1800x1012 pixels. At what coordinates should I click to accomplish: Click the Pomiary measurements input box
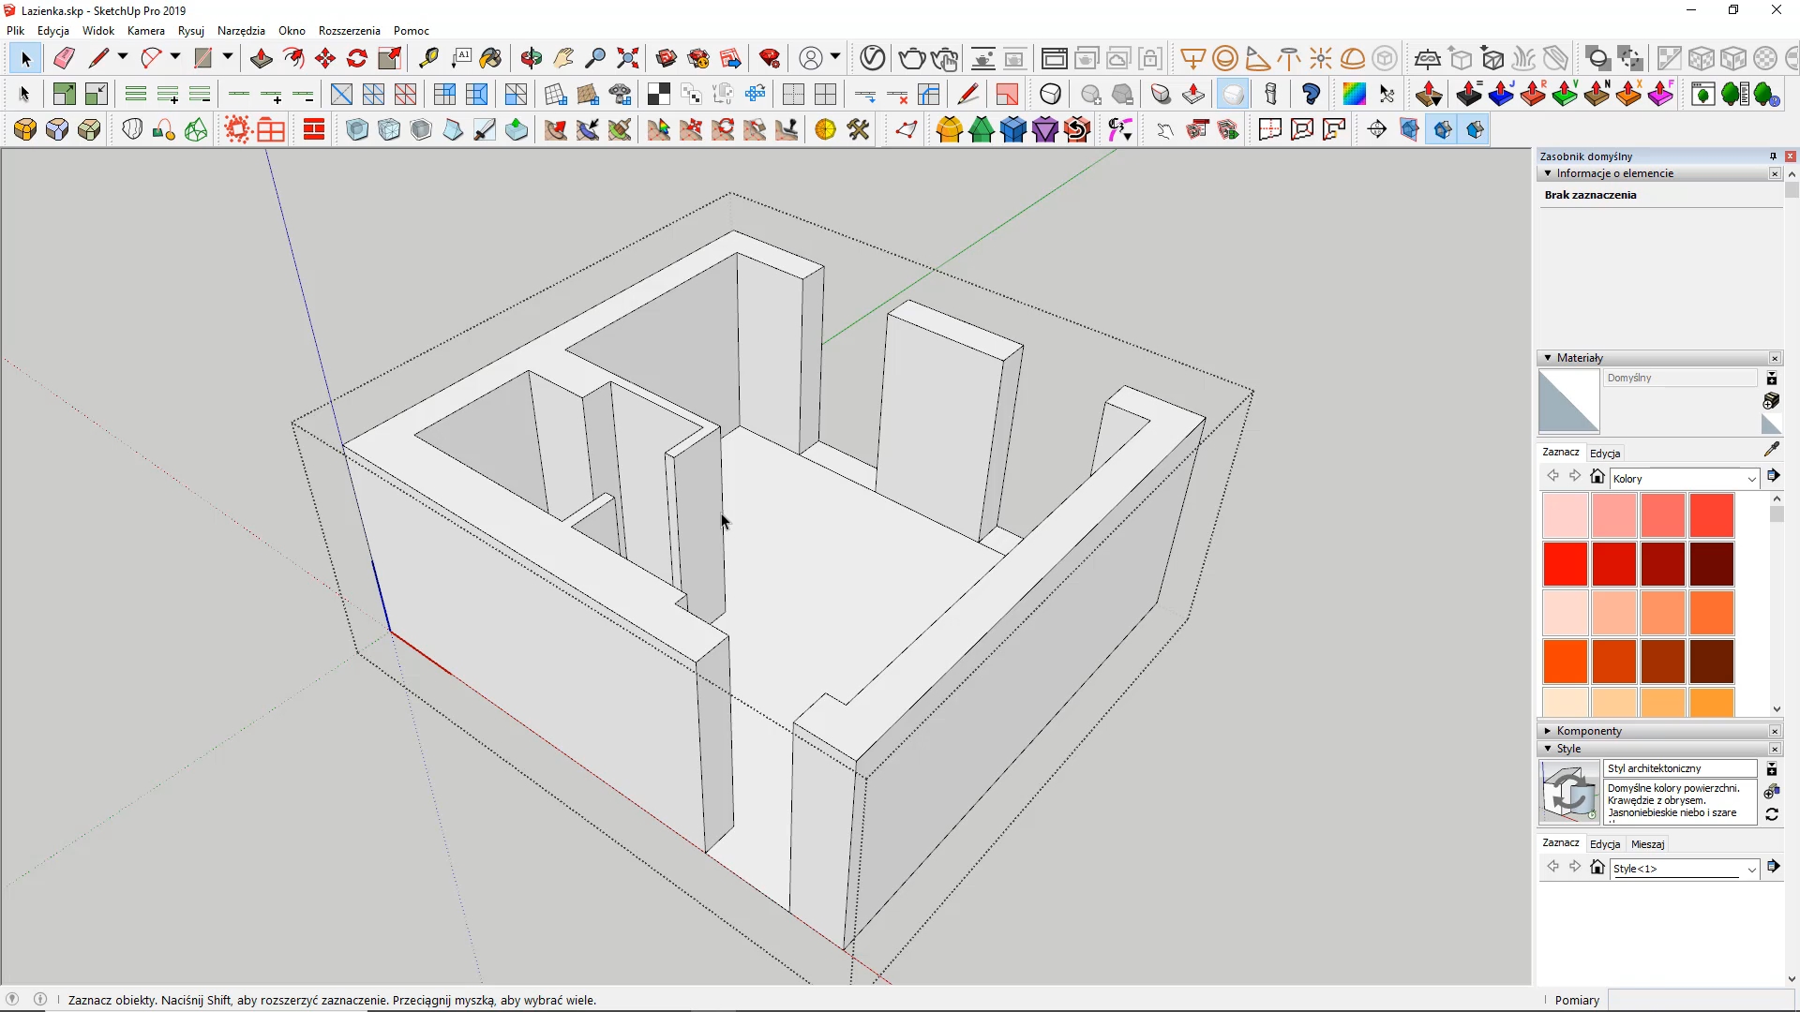tap(1701, 1000)
